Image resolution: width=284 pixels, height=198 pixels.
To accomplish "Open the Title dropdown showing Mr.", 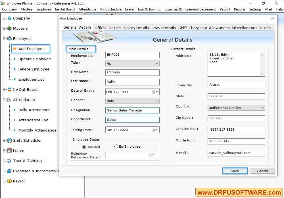I will (x=156, y=63).
